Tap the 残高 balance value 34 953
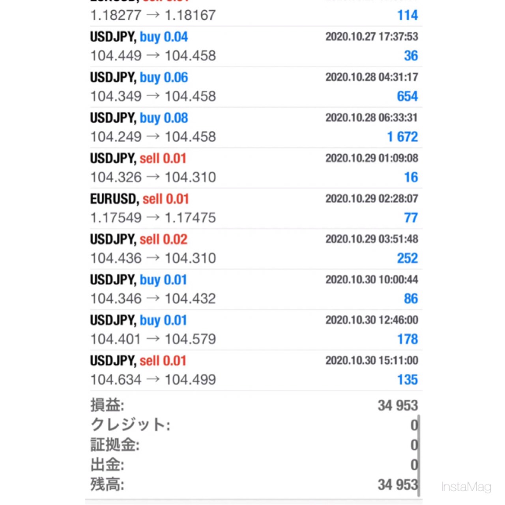Image resolution: width=505 pixels, height=505 pixels. pos(397,484)
